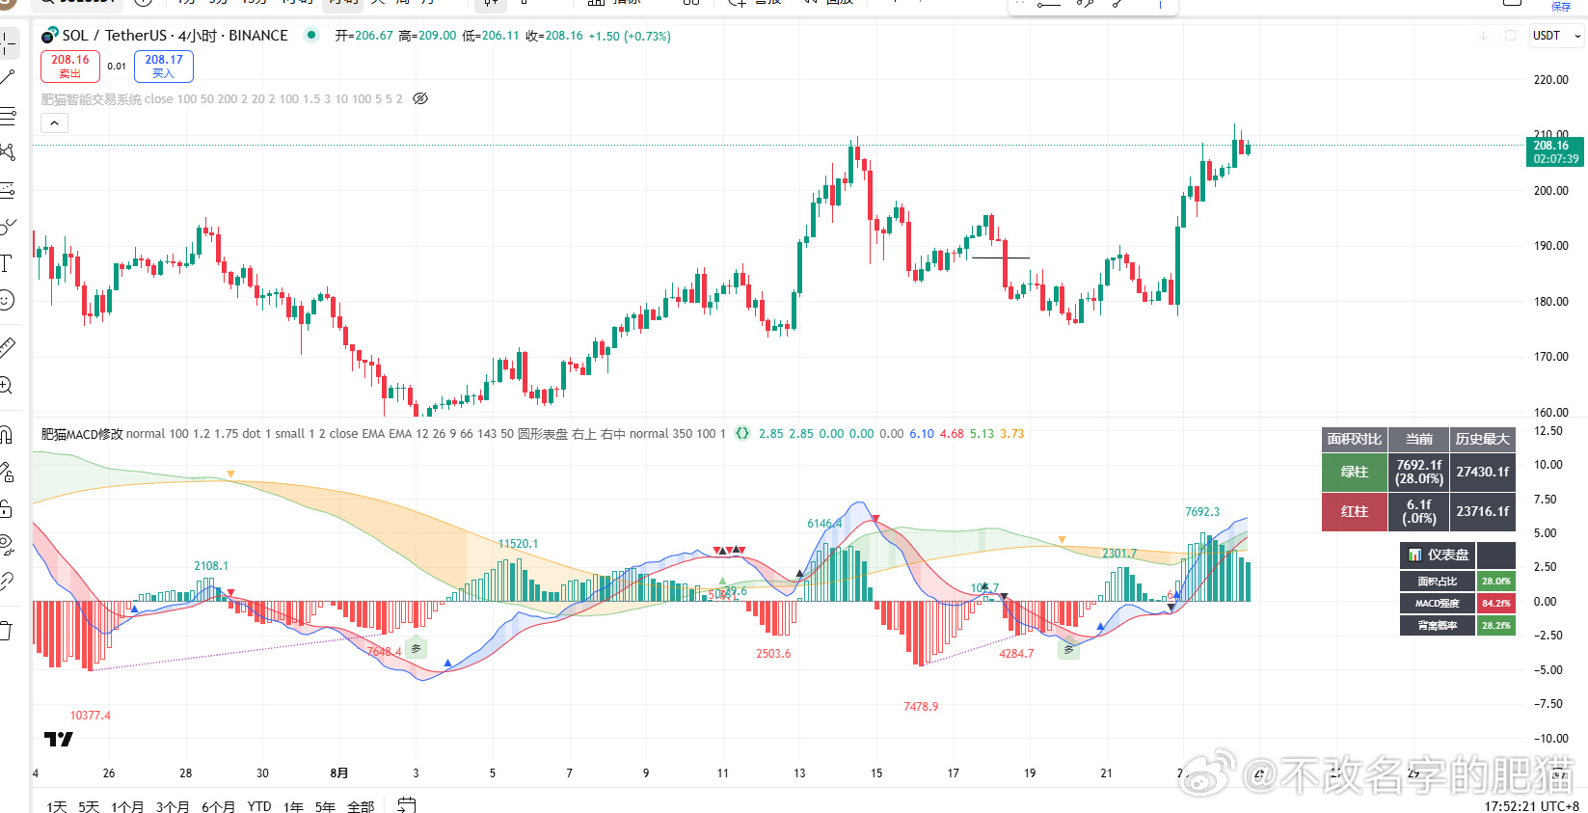The width and height of the screenshot is (1588, 813).
Task: Open MACD indicator source code braces
Action: pos(741,434)
